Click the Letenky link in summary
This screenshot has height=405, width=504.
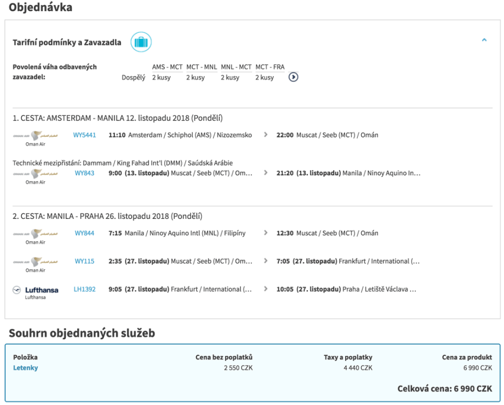click(x=25, y=368)
